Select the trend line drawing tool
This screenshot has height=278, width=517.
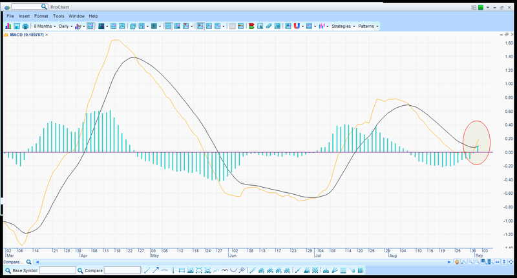147,270
